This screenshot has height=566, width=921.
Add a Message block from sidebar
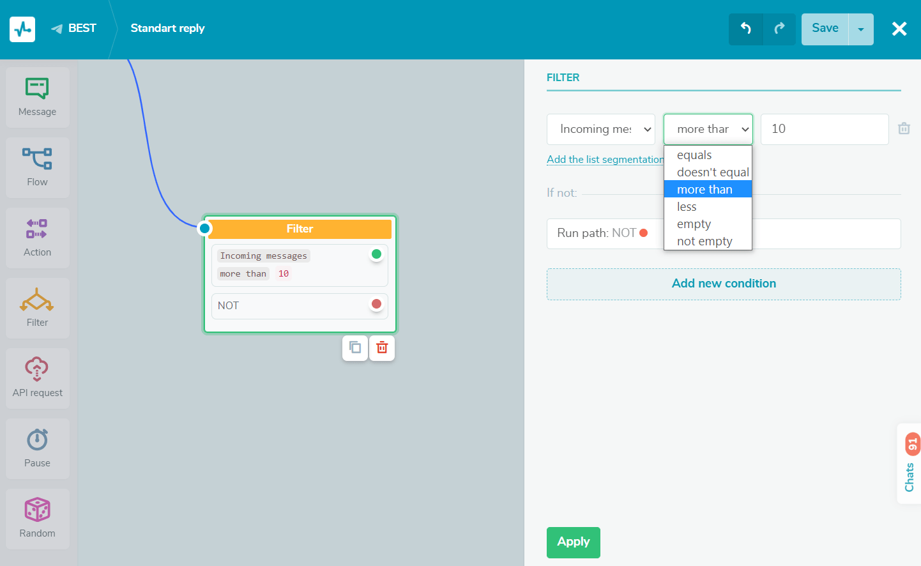(38, 97)
